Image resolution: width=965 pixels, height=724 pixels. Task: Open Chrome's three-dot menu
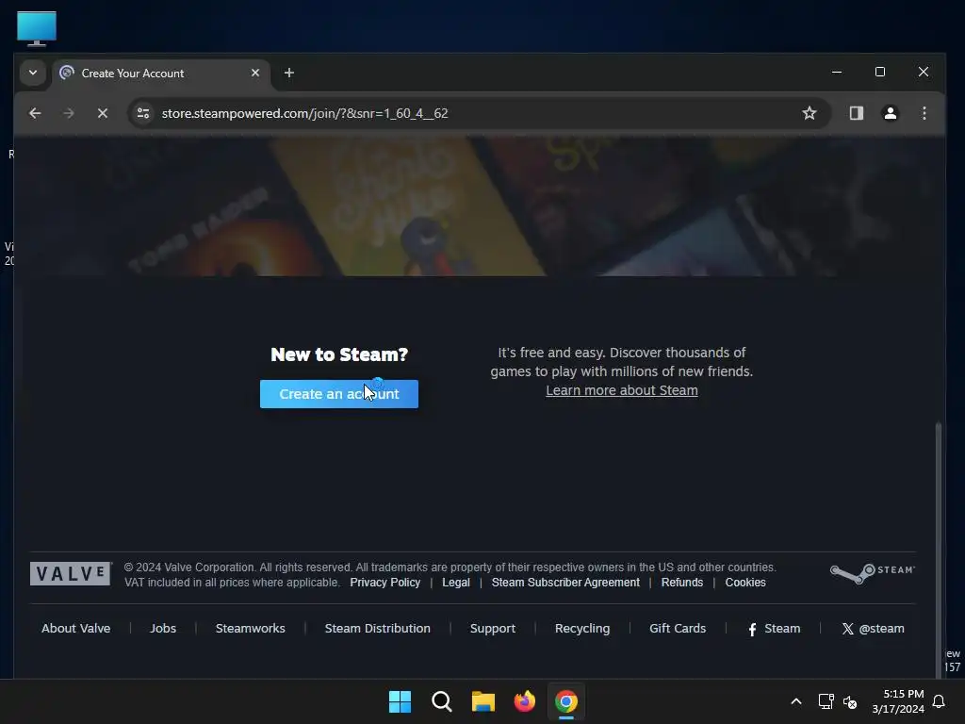point(924,113)
